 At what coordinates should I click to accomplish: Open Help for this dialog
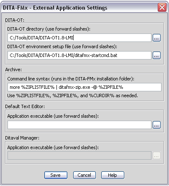113,175
